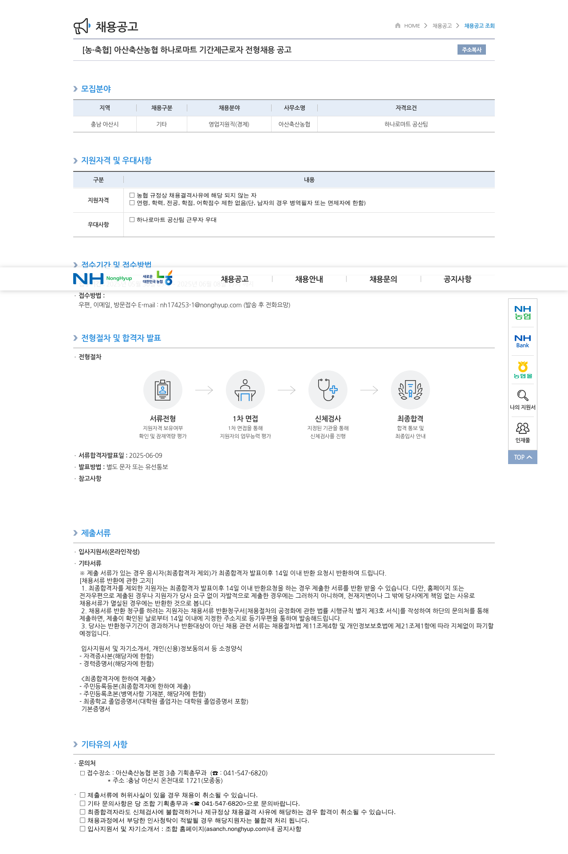Click the 채용구분 column header
568x854 pixels.
(x=162, y=108)
